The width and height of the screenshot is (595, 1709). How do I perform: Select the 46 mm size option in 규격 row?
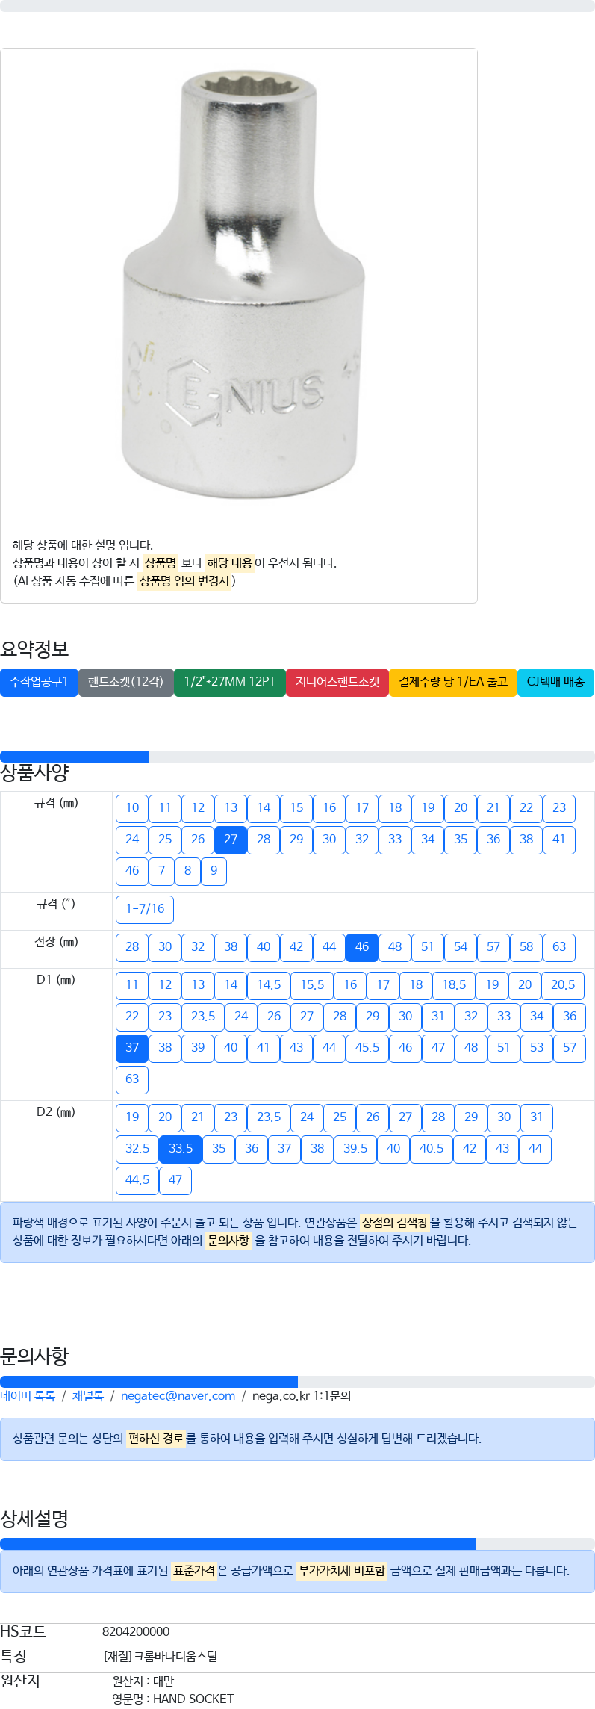[x=132, y=871]
